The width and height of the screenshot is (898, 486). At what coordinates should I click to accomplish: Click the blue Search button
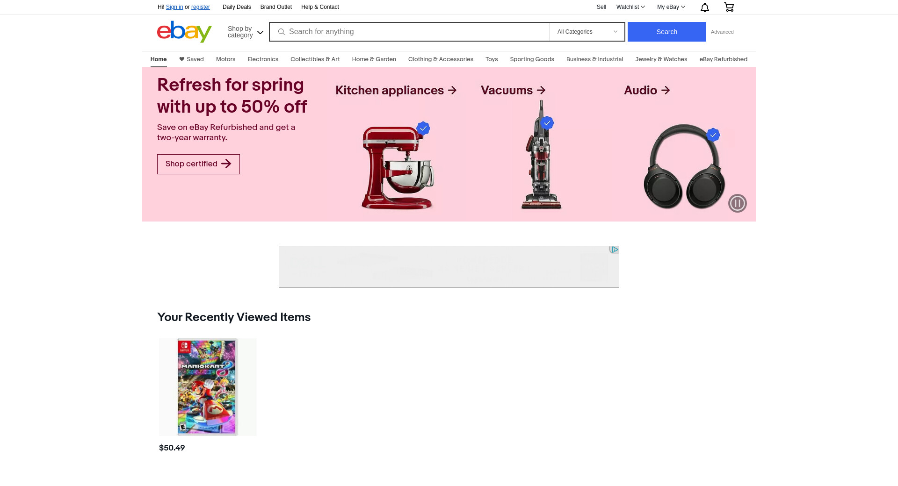[x=666, y=32]
